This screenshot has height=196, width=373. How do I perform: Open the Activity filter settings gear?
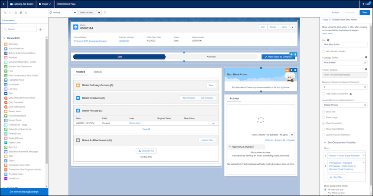tap(292, 135)
